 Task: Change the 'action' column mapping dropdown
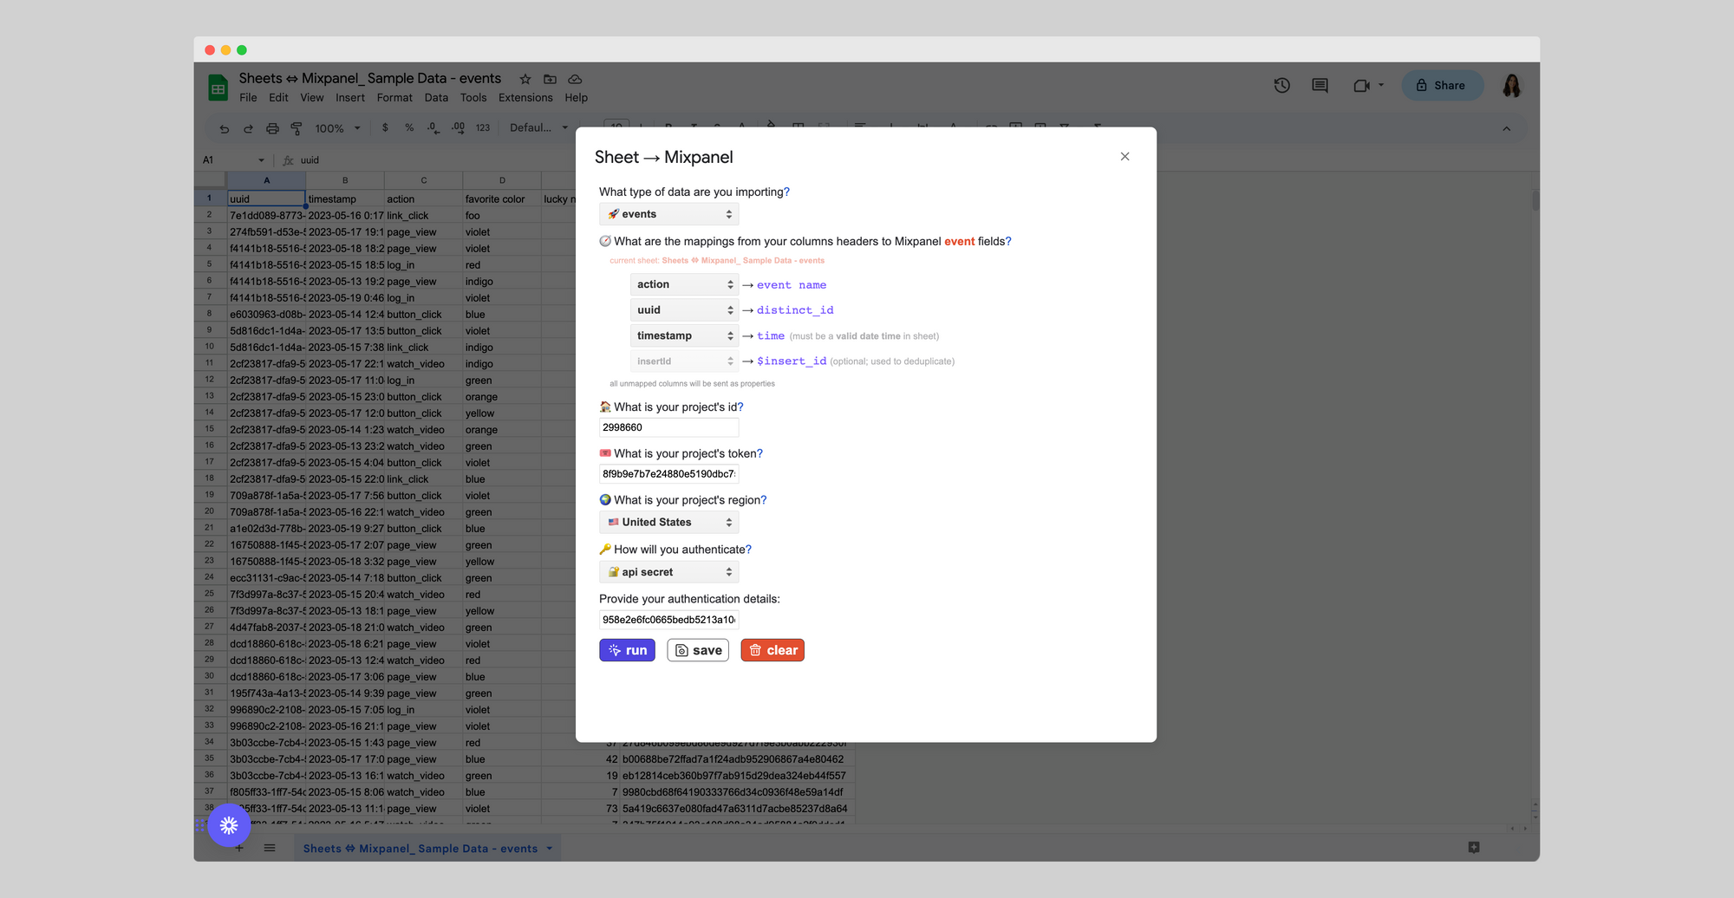click(x=684, y=284)
